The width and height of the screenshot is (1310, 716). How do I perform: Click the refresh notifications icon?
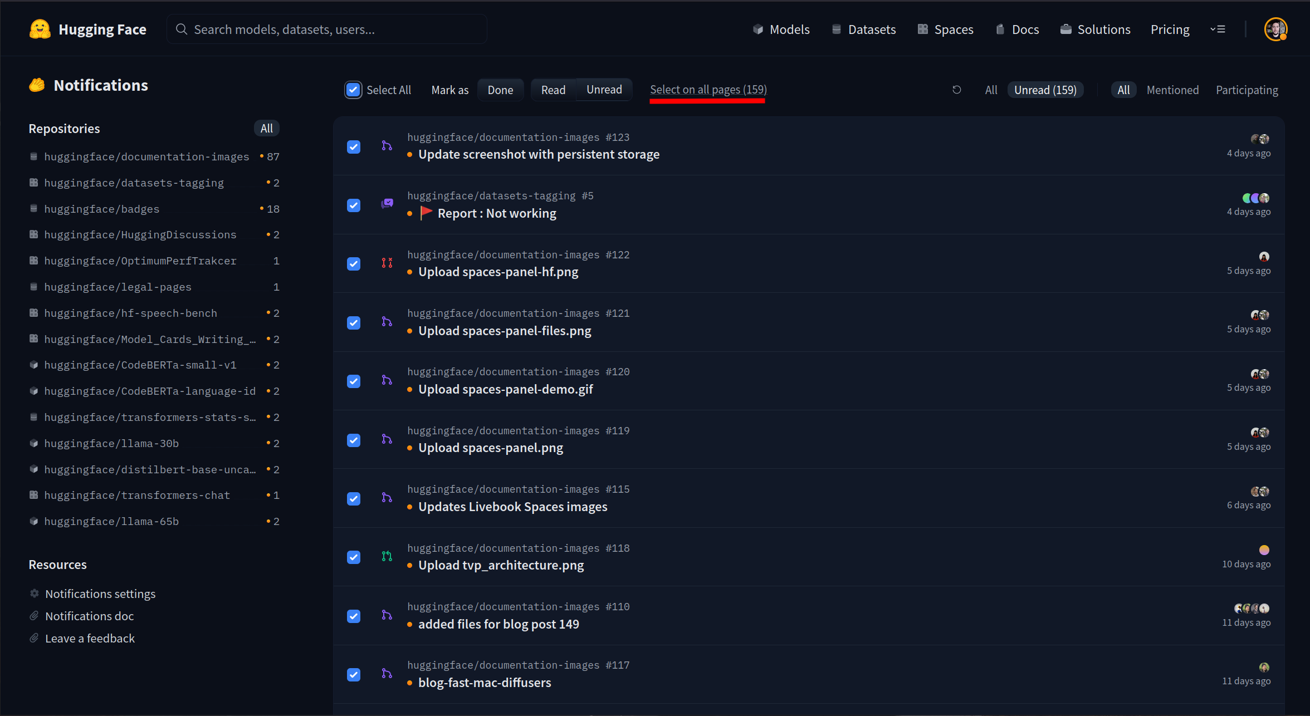(x=956, y=90)
